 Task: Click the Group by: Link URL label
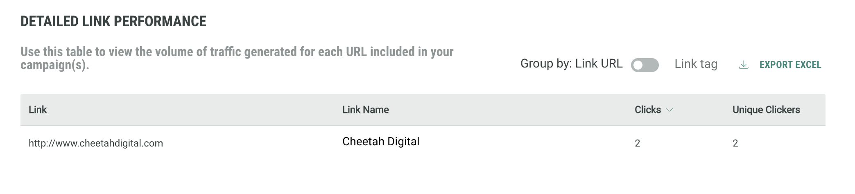[571, 63]
